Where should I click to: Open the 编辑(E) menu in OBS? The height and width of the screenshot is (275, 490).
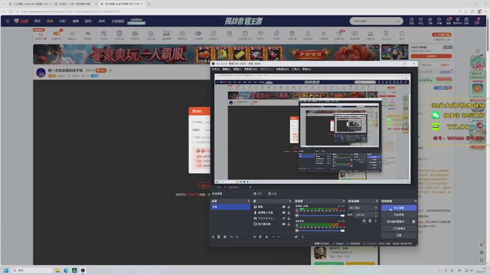pyautogui.click(x=226, y=69)
